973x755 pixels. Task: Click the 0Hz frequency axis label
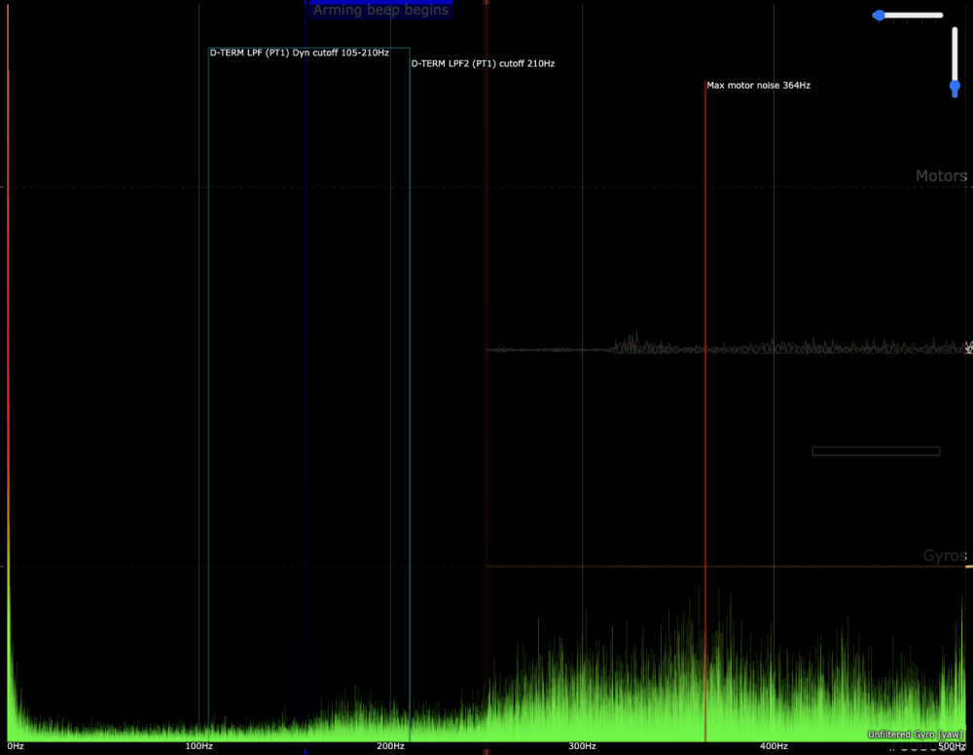click(x=14, y=746)
